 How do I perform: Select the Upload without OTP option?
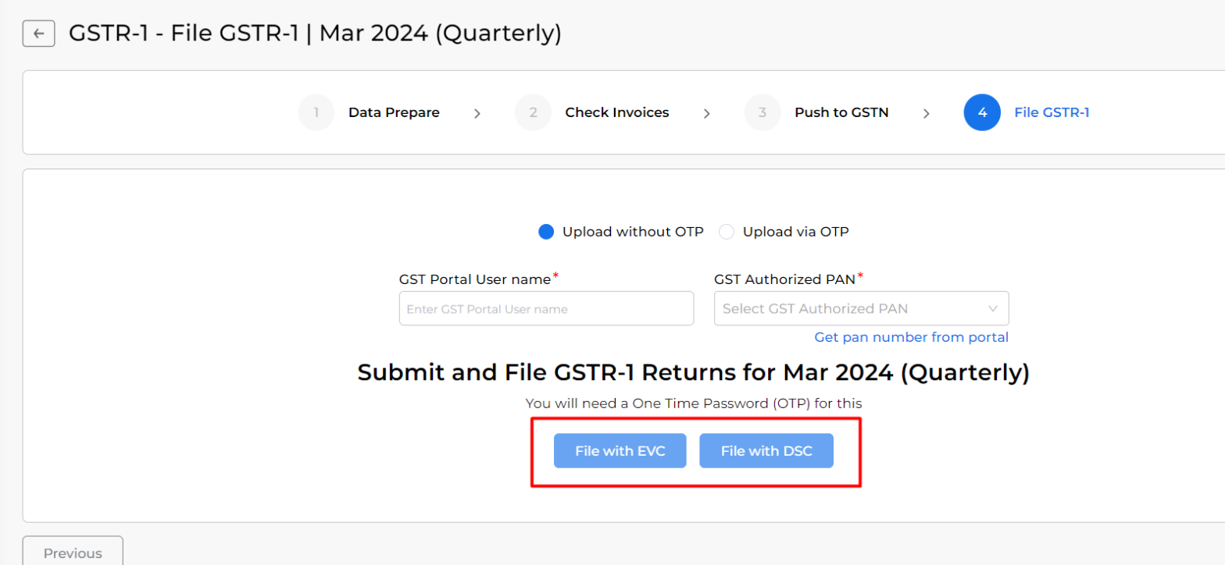(x=546, y=231)
